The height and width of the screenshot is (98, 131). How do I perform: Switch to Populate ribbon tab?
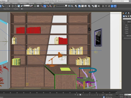[16, 9]
